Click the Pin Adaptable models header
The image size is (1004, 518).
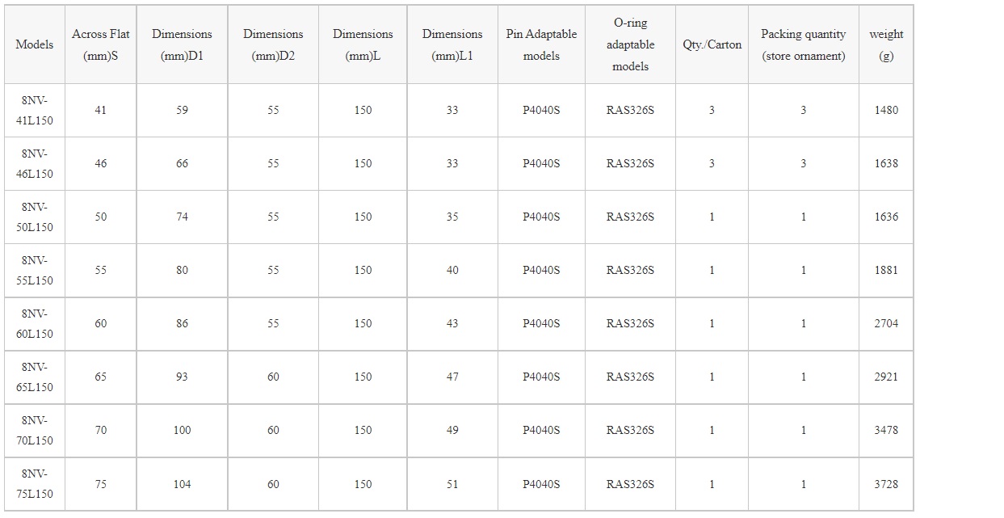541,44
